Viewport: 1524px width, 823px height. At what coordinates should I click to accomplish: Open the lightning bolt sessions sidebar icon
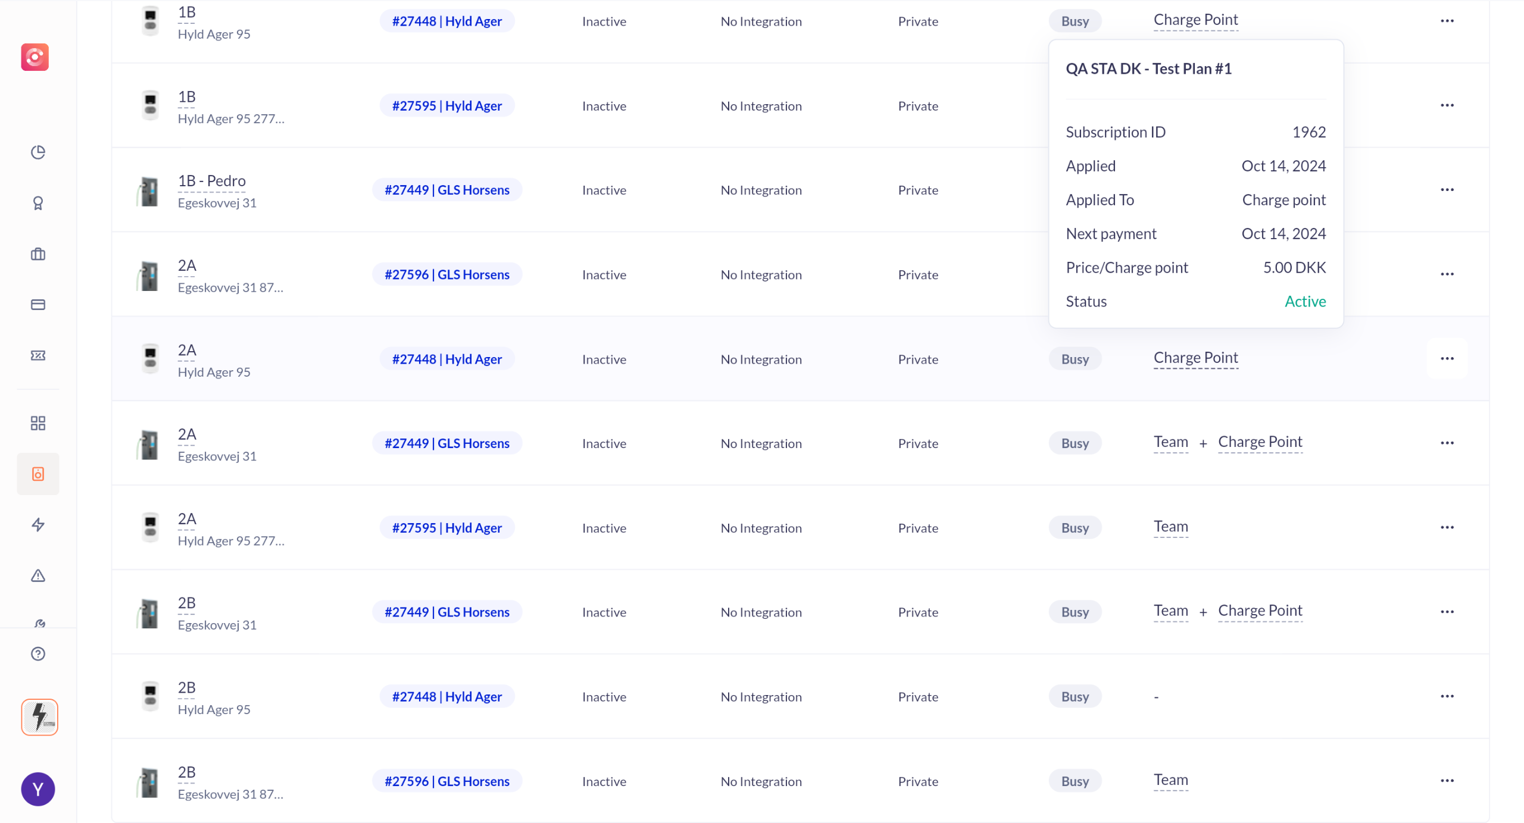point(38,524)
